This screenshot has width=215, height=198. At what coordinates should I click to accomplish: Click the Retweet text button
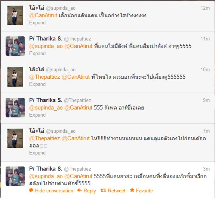coord(117,191)
